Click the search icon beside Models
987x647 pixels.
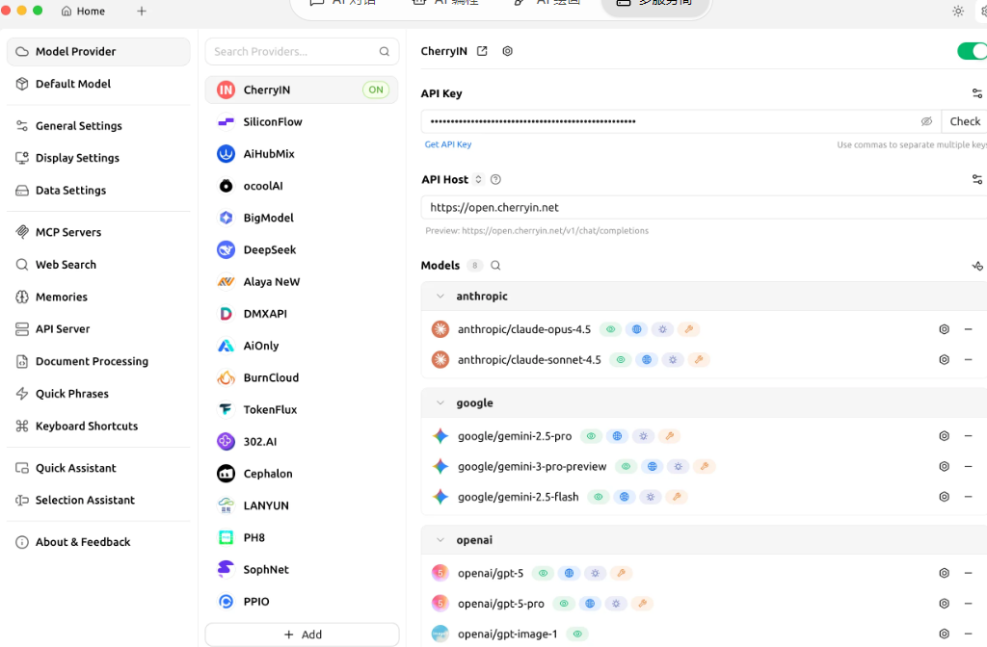(495, 266)
